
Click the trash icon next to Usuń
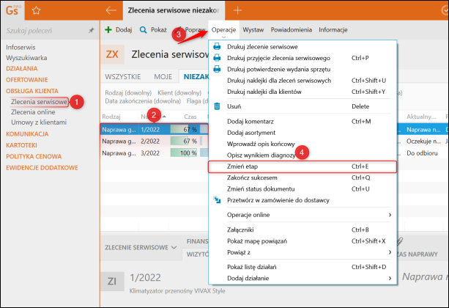217,106
